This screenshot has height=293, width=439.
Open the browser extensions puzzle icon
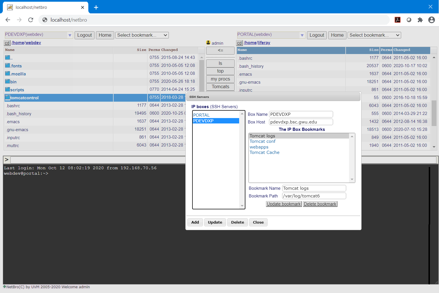(420, 20)
